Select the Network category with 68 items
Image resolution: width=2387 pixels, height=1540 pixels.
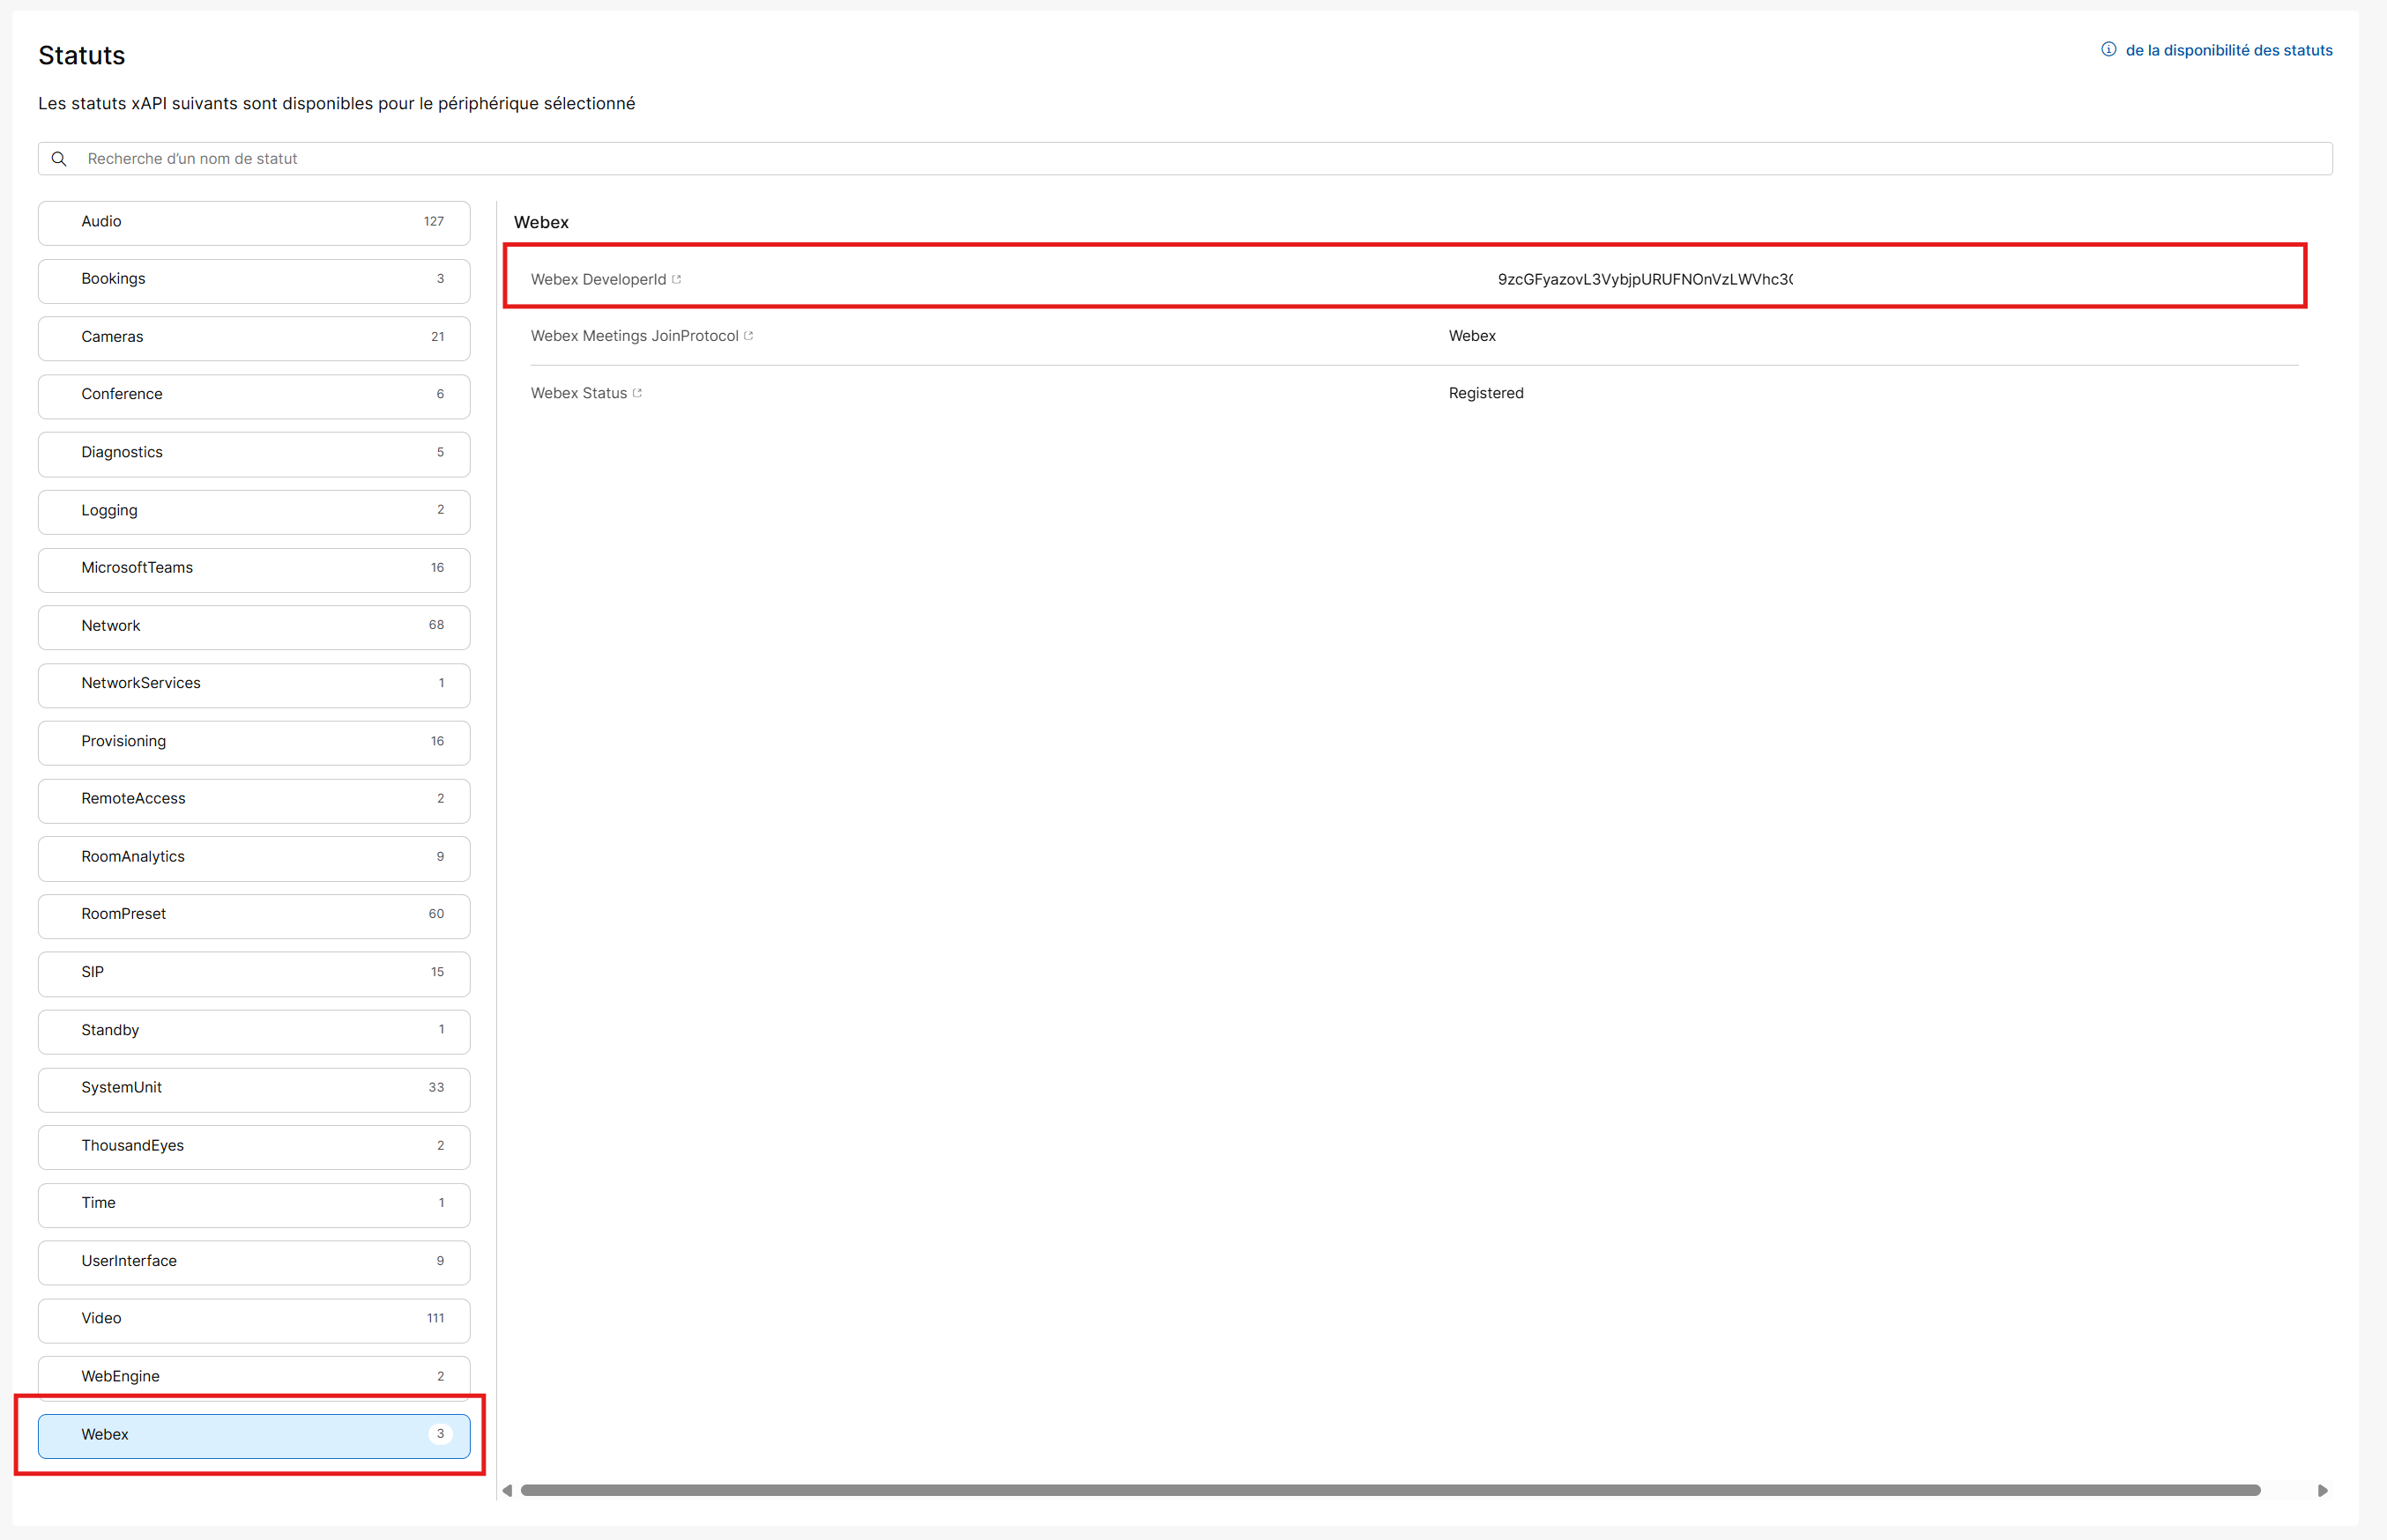click(254, 626)
